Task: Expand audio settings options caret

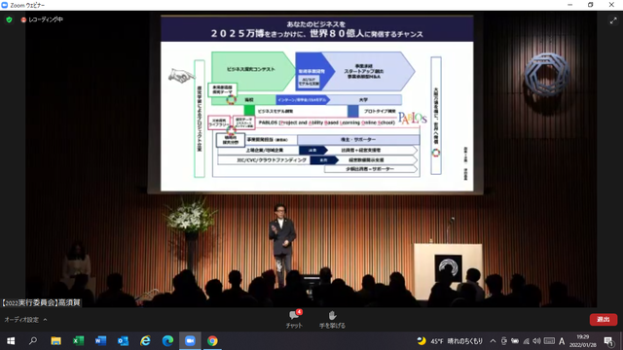Action: [x=46, y=320]
